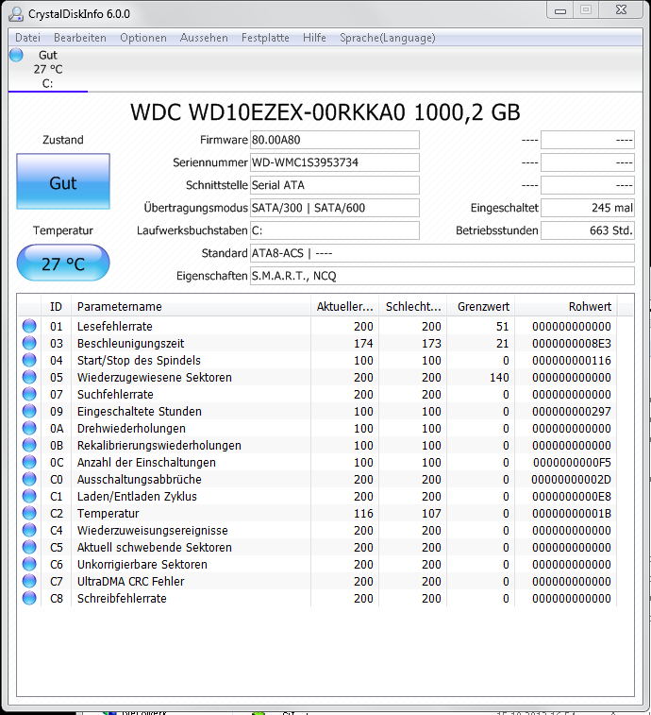Select the Anzahl der Einschaltungen text

[x=146, y=463]
